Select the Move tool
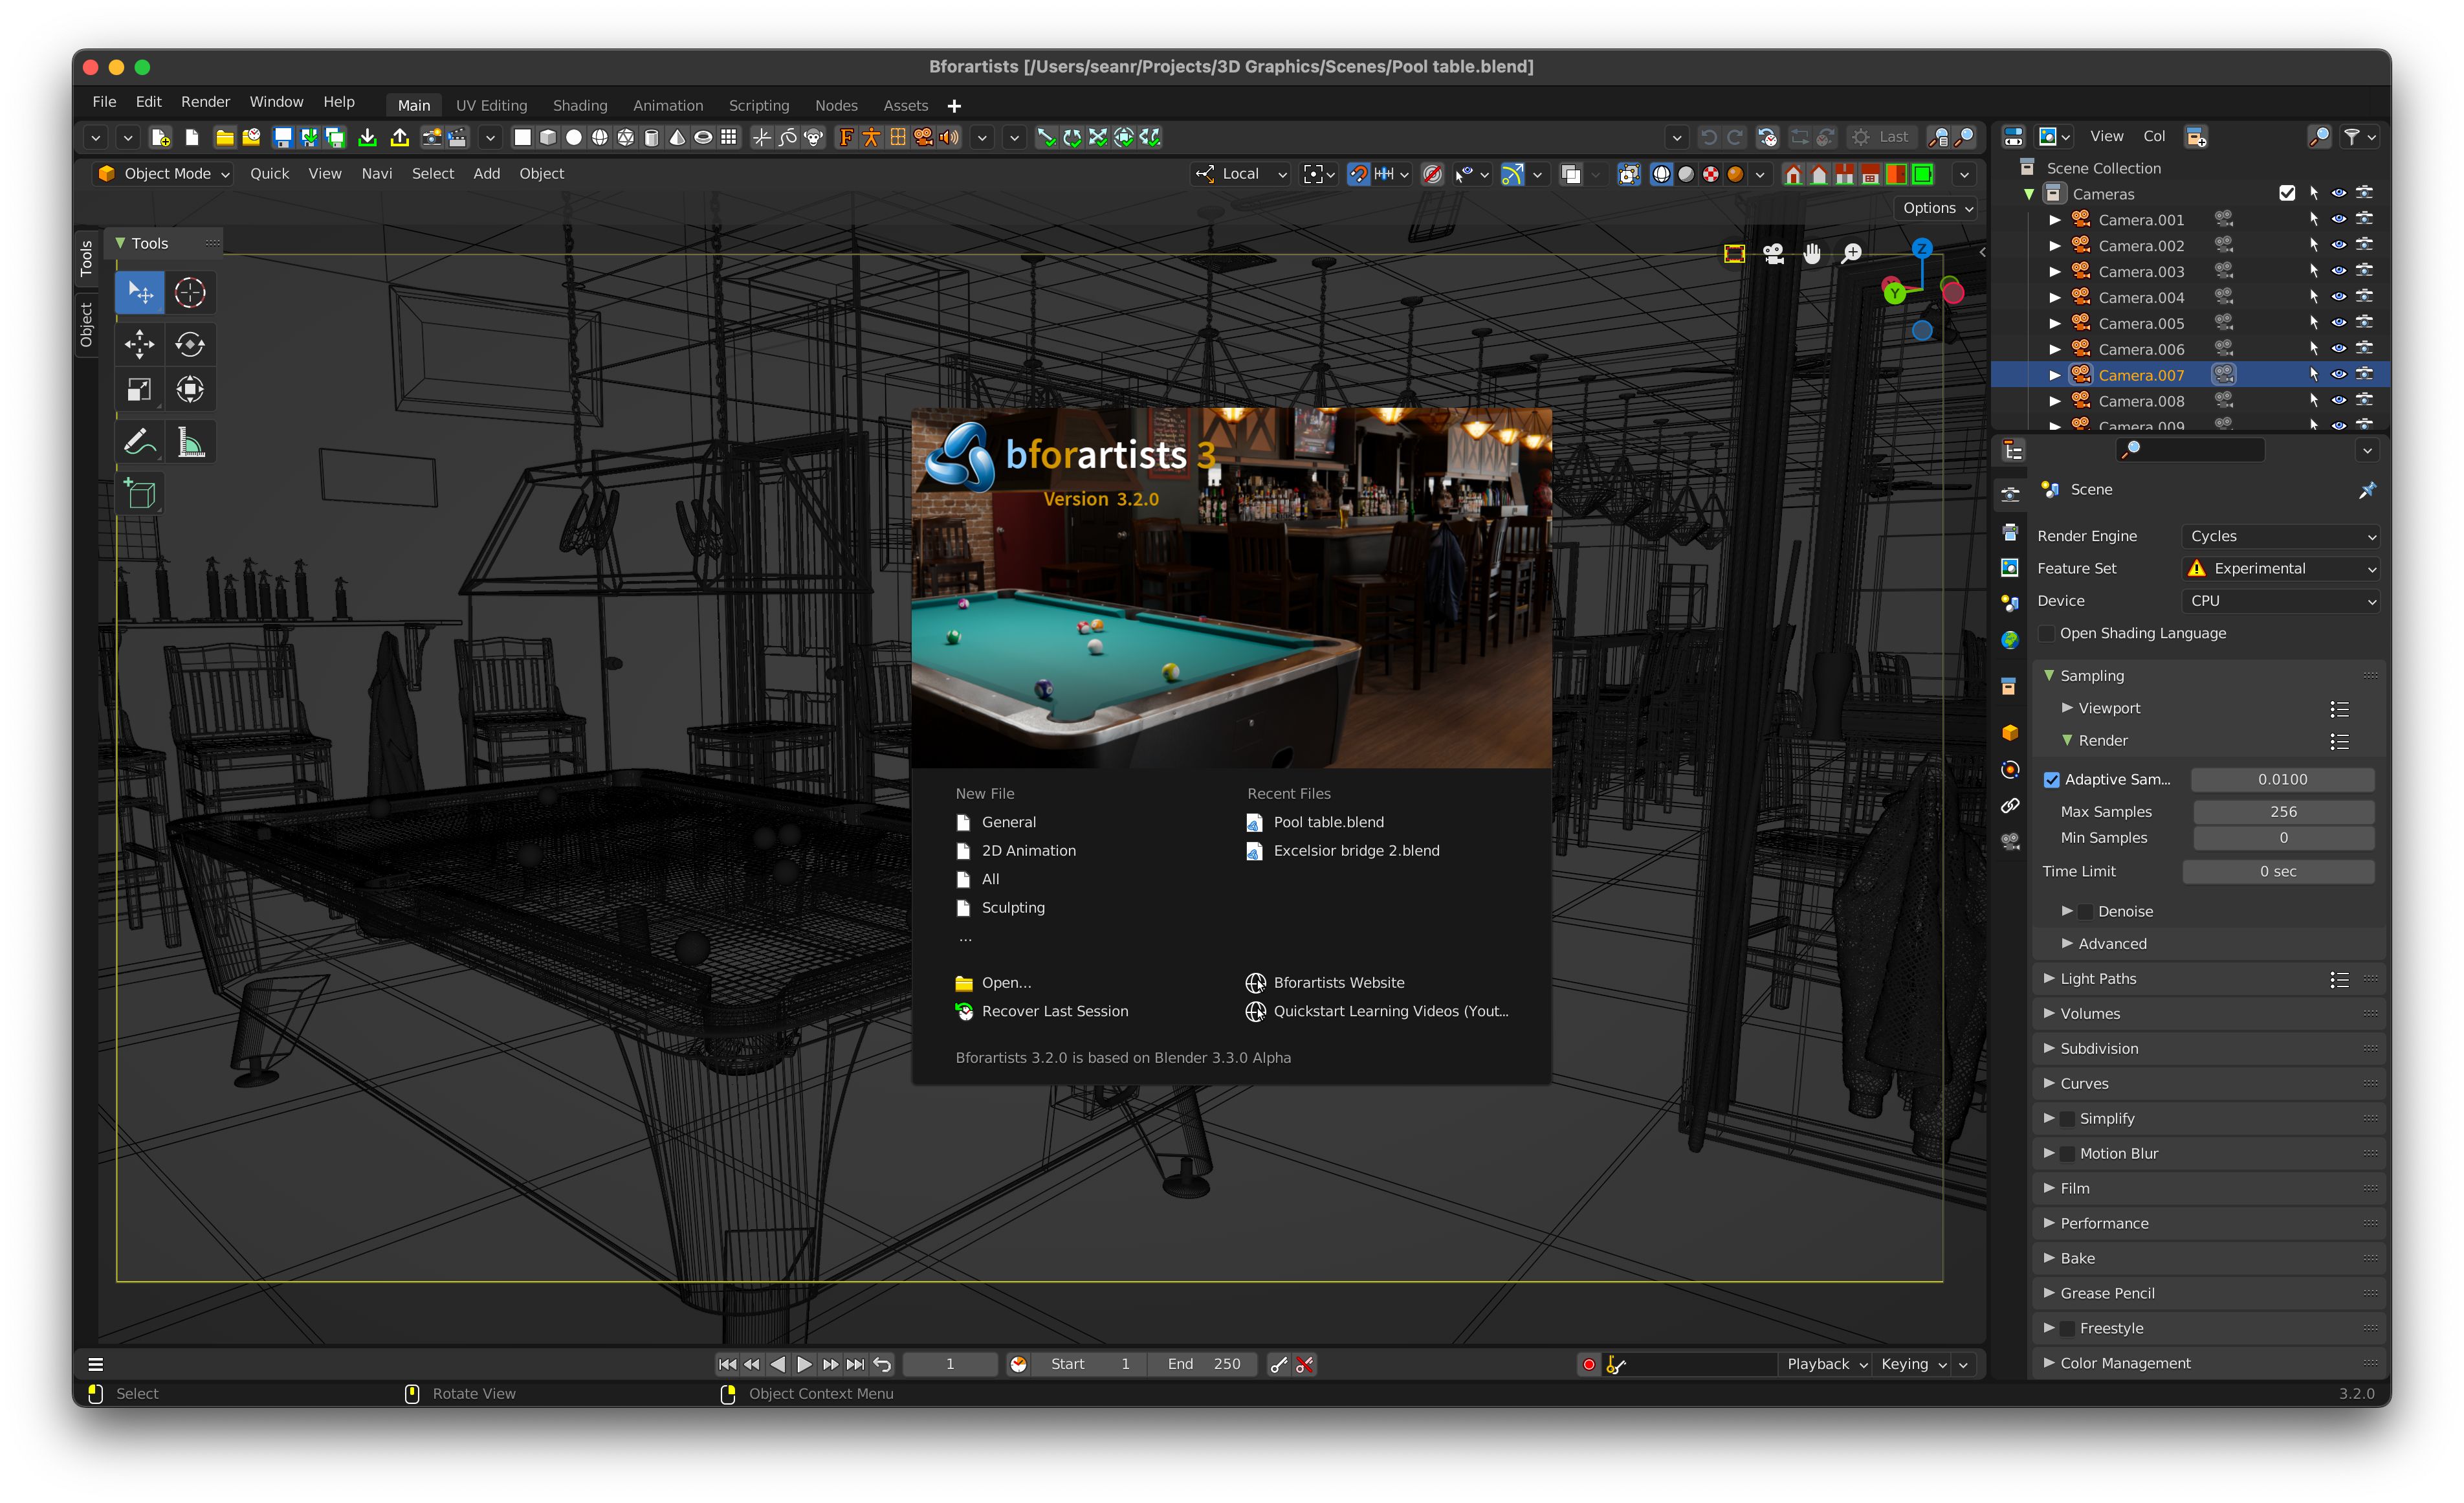The width and height of the screenshot is (2464, 1503). coord(139,344)
